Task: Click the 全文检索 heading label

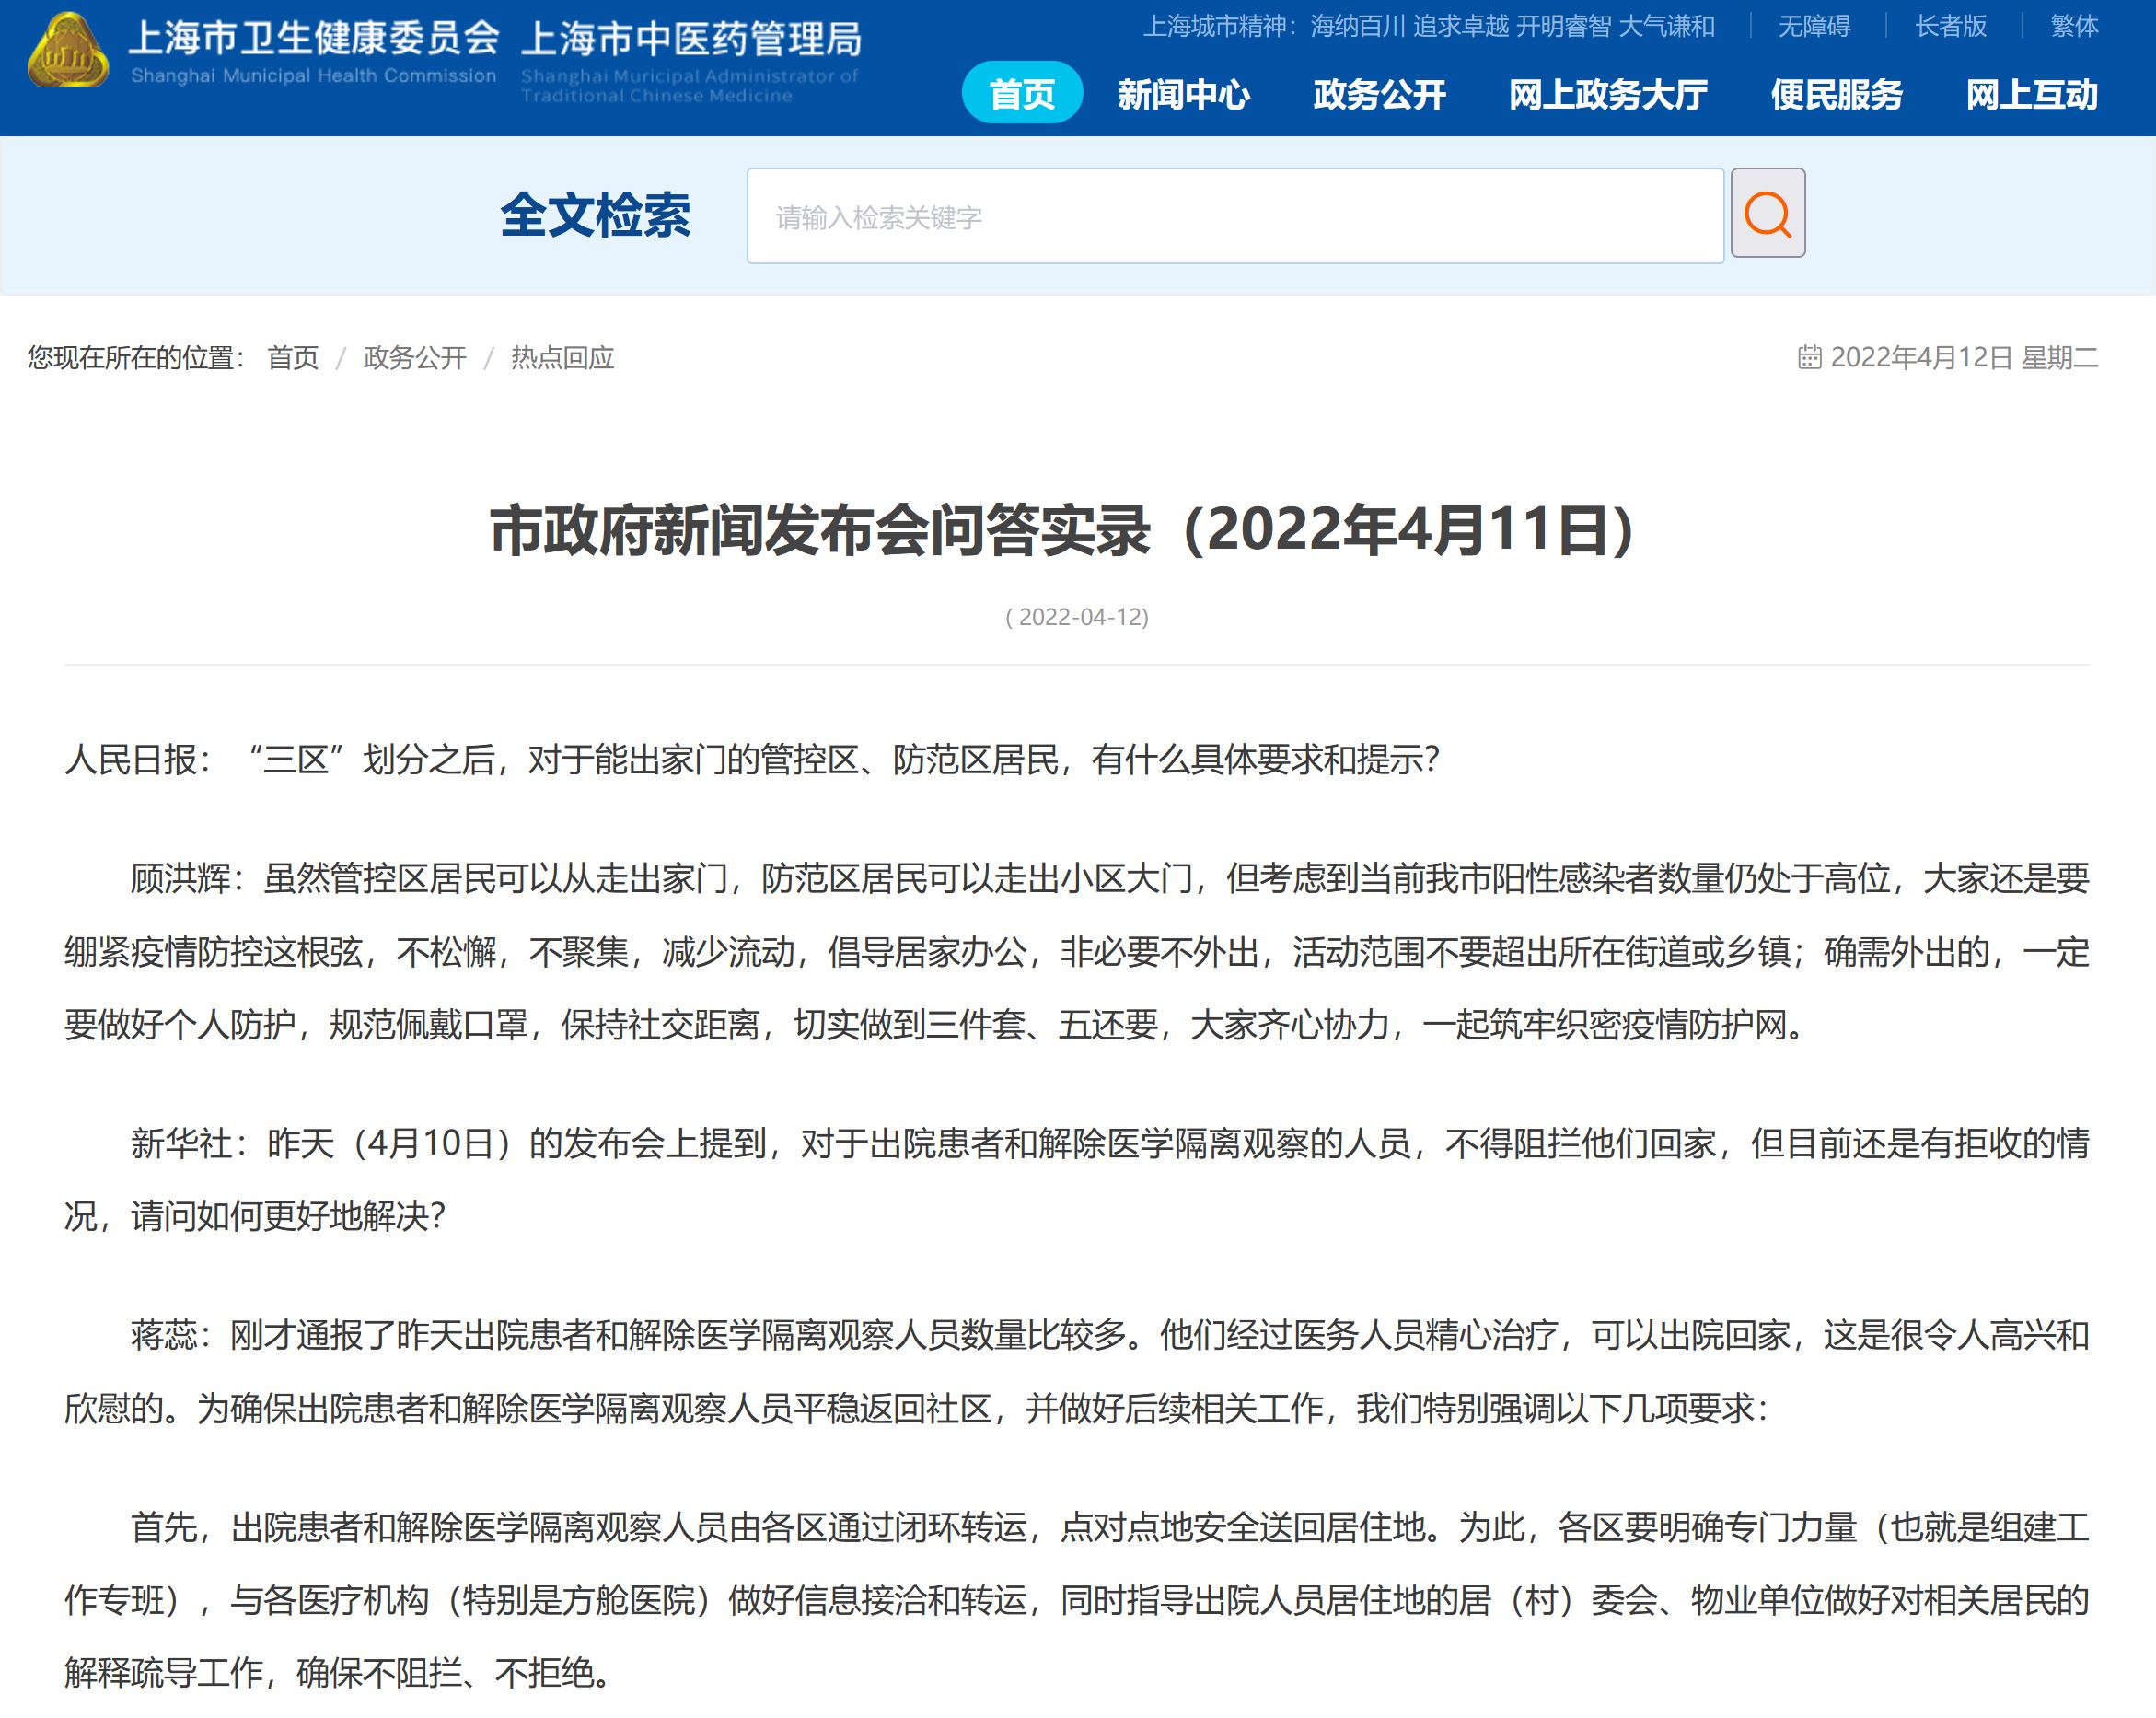Action: point(595,216)
